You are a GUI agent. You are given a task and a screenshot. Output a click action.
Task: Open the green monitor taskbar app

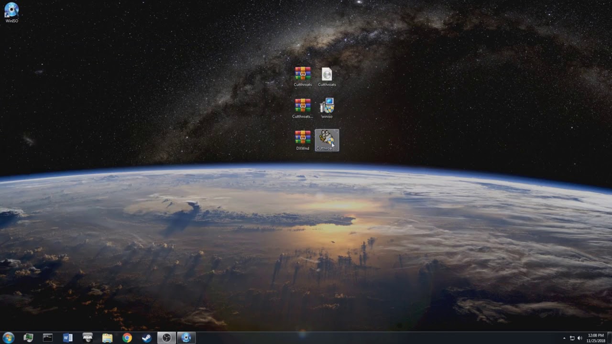pos(28,338)
